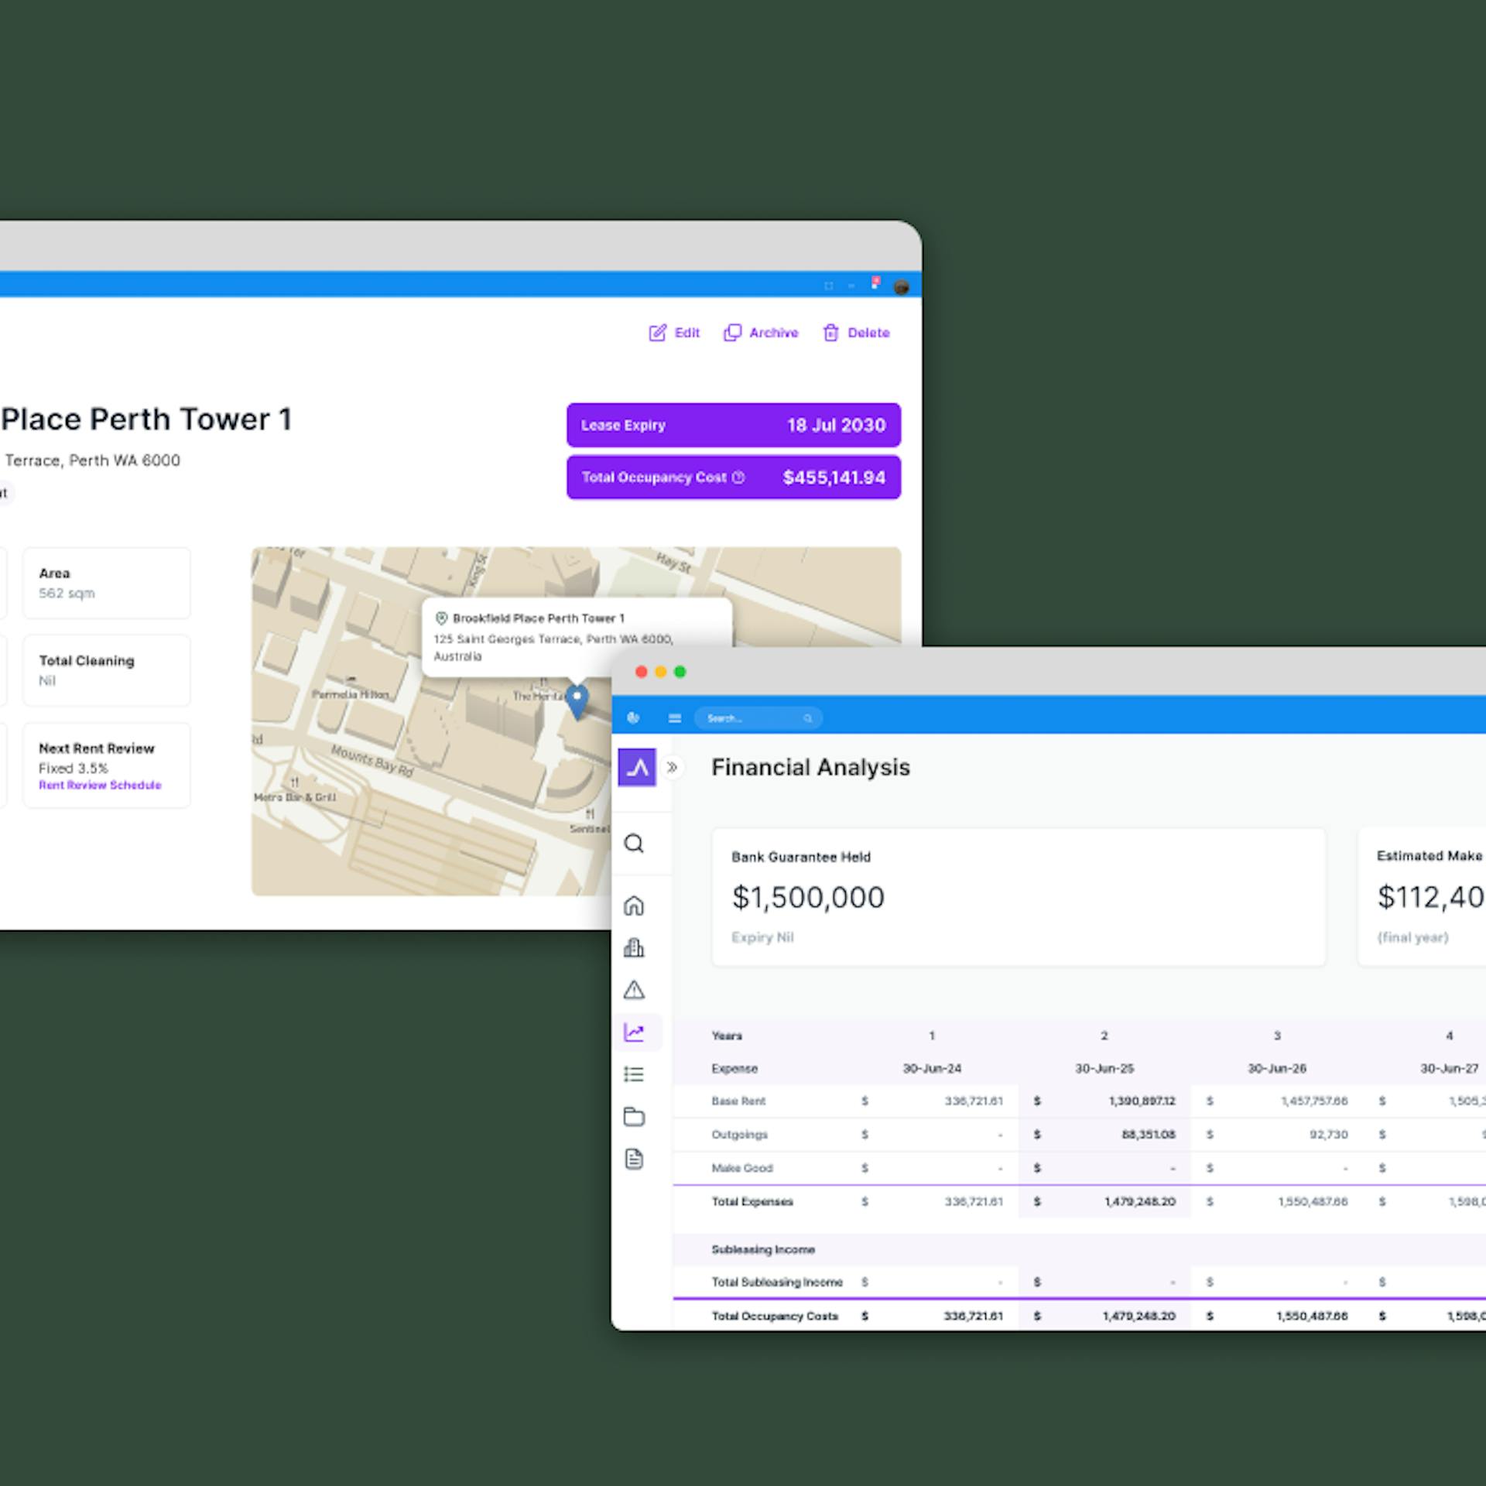This screenshot has width=1486, height=1486.
Task: Click the hamburger menu icon in the blue top bar
Action: point(675,718)
